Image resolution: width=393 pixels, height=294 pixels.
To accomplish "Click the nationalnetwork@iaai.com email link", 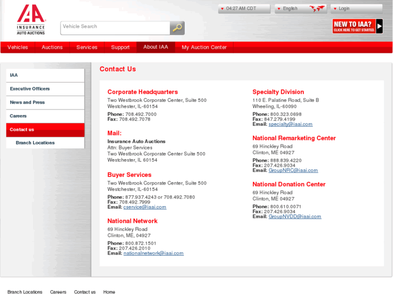I will click(x=154, y=253).
